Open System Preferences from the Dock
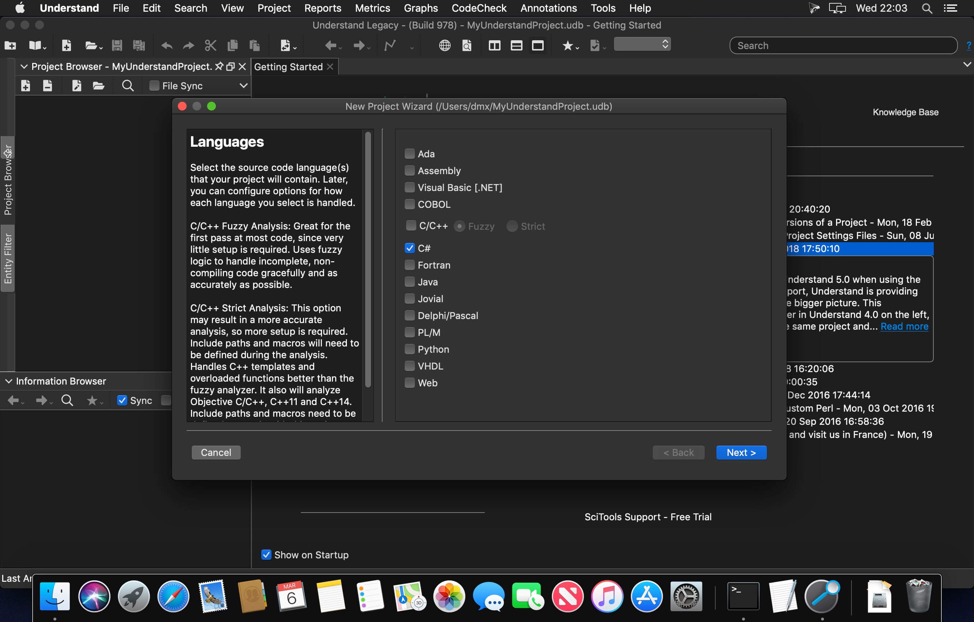Image resolution: width=974 pixels, height=622 pixels. 686,596
